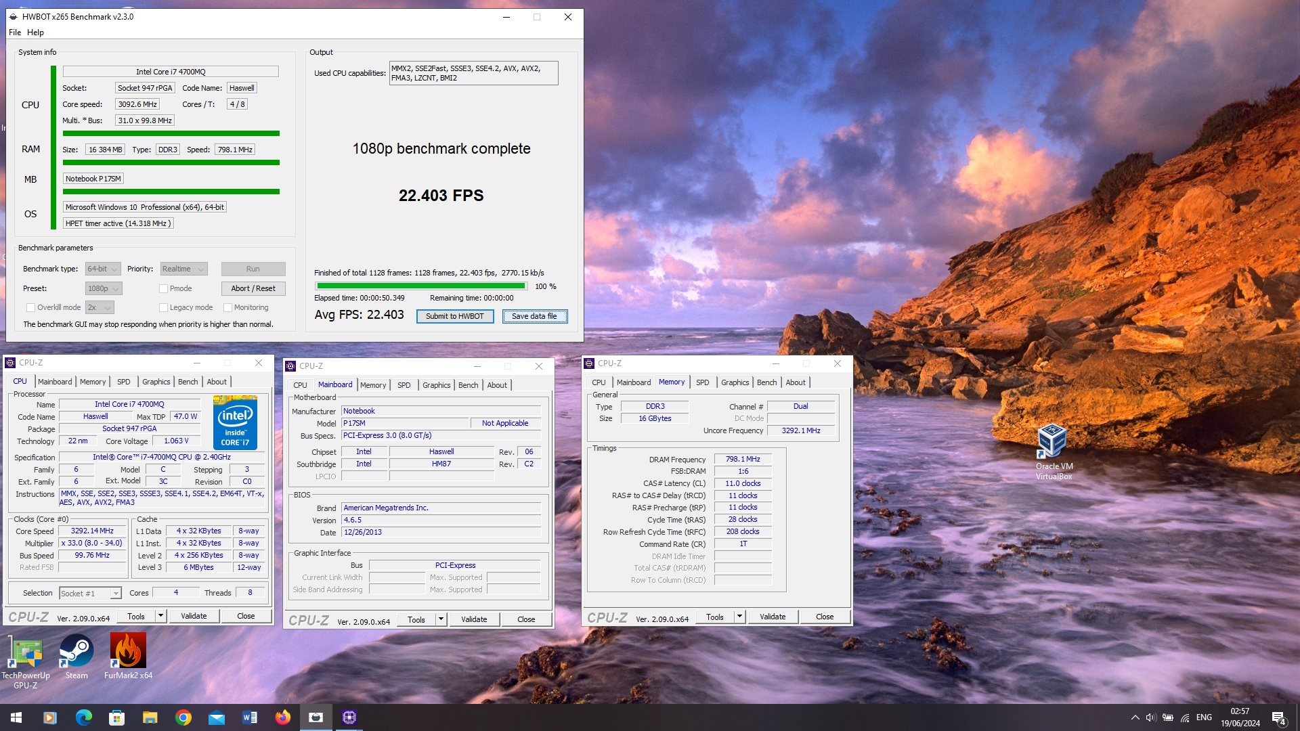Screen dimensions: 1300x731
Task: Click the right CPU-Z window title icon
Action: [589, 363]
